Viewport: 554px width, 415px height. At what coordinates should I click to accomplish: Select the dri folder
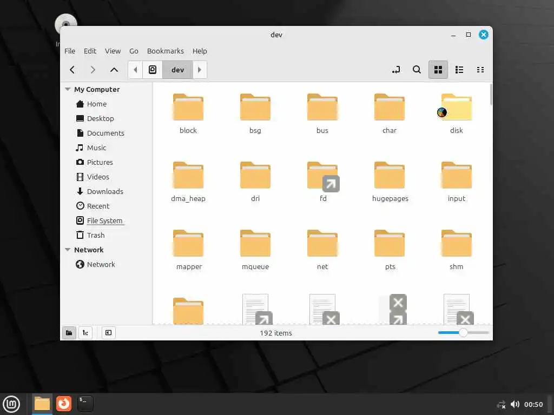click(255, 182)
